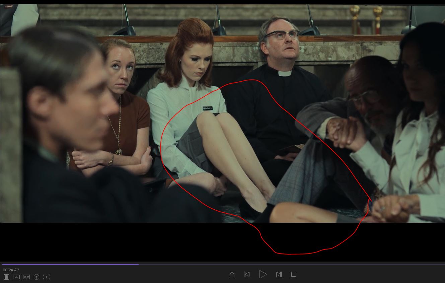Click the 00:24:47 elapsed time display
The image size is (445, 283).
tap(11, 270)
